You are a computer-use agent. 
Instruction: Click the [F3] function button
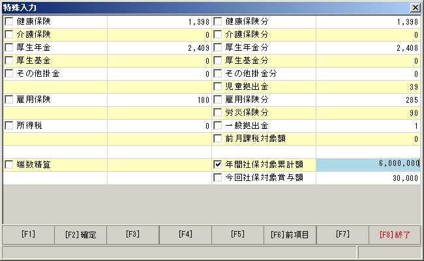(x=133, y=235)
